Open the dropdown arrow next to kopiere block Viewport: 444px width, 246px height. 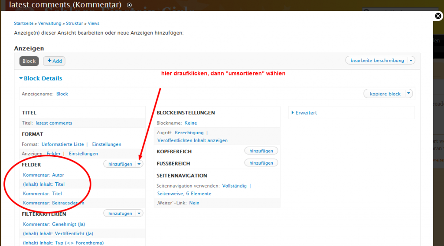click(408, 94)
